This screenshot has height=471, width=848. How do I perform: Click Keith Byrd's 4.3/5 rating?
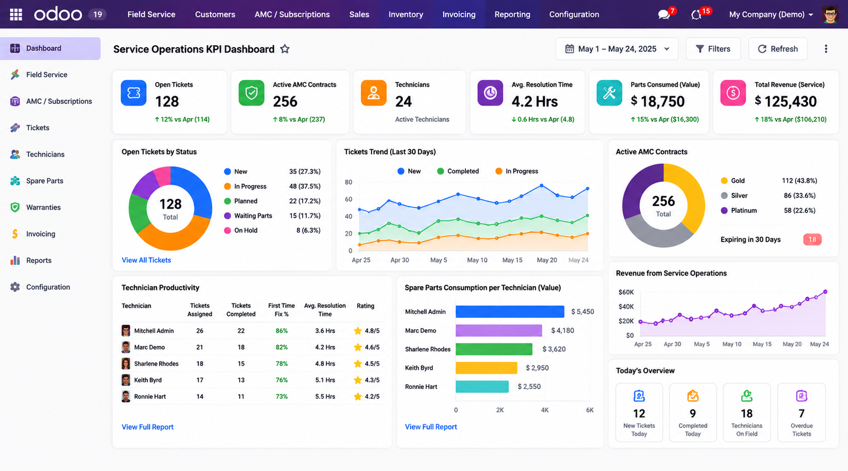tap(367, 380)
